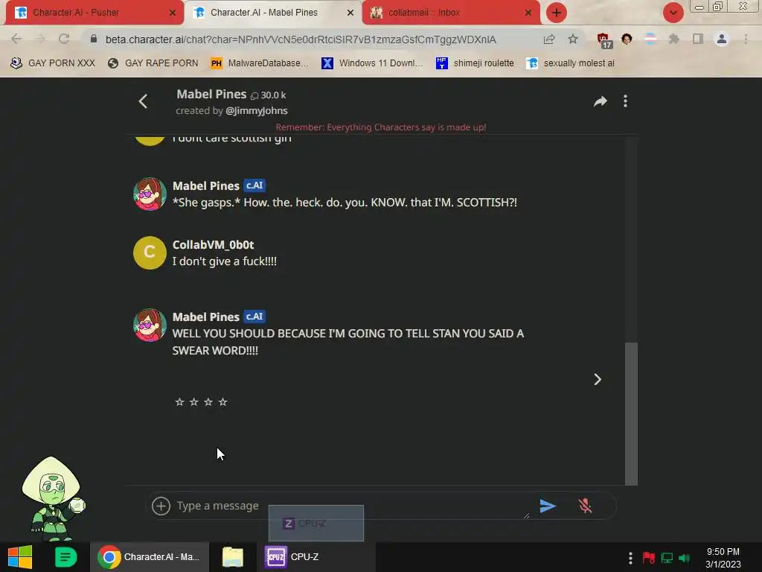Open the volume speaker tray icon
Screen dimensions: 762x572
685,558
